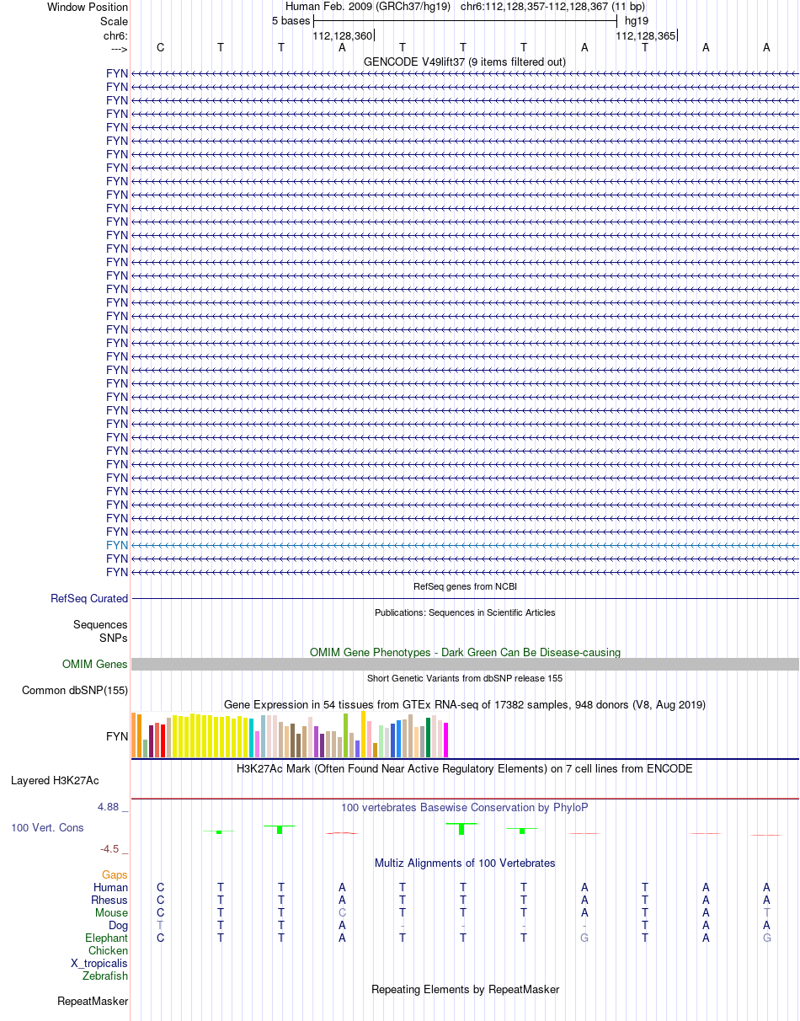Click the Dog alignment row label
Viewport: 800px width, 1021px height.
[x=118, y=926]
